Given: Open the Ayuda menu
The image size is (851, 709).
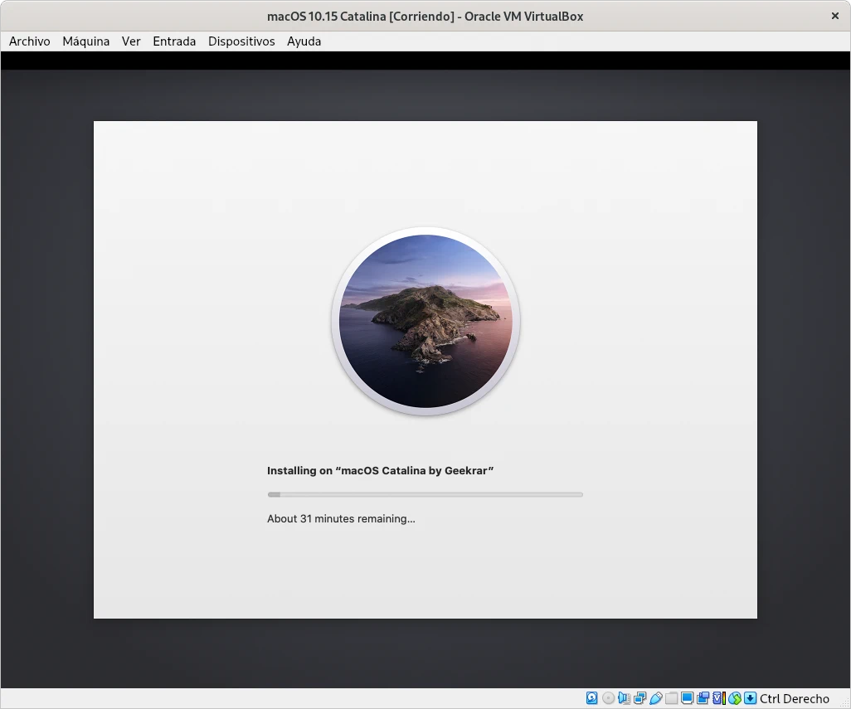Looking at the screenshot, I should pos(304,41).
